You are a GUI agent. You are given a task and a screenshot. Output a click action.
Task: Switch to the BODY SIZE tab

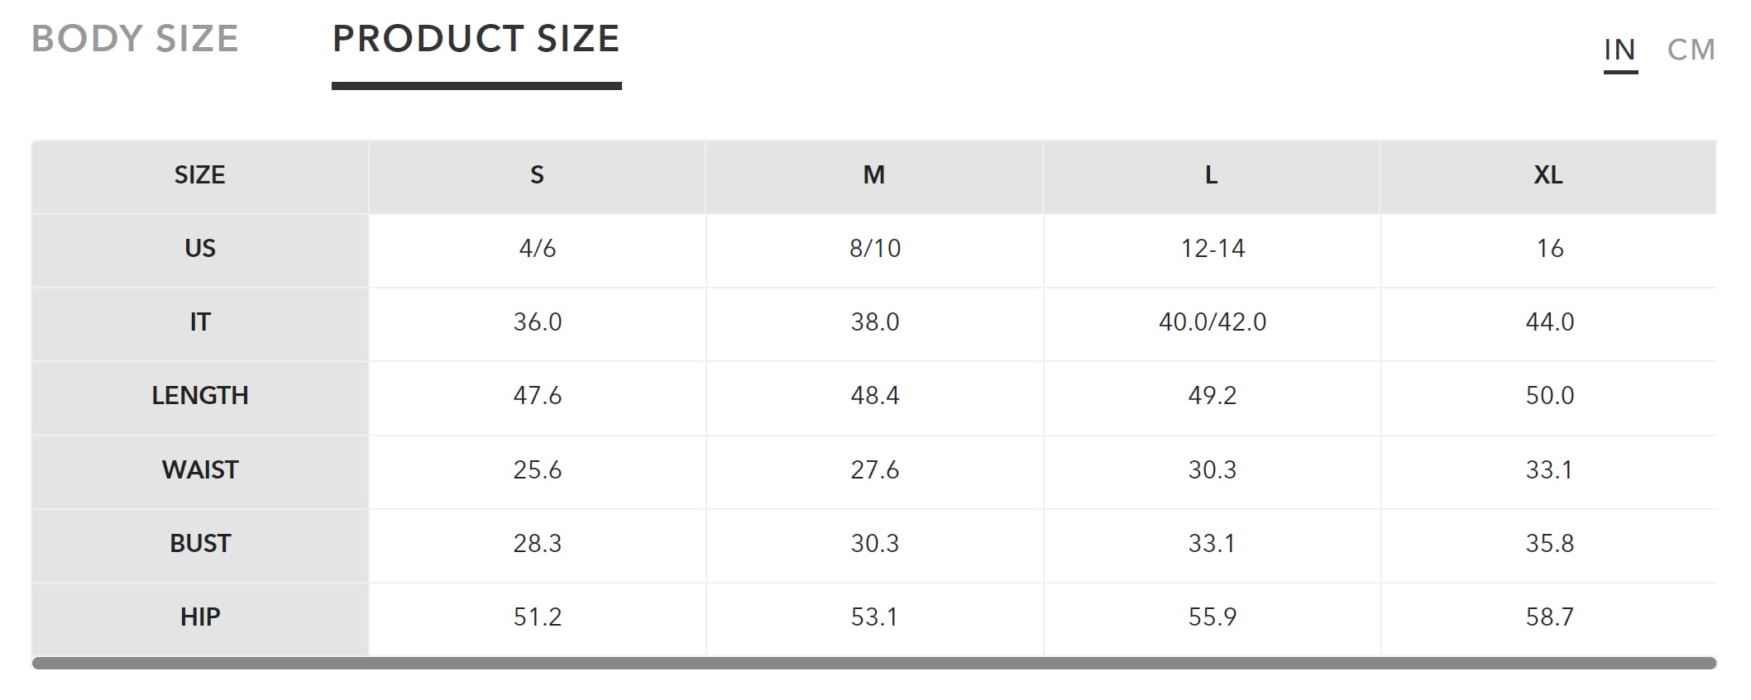tap(135, 39)
